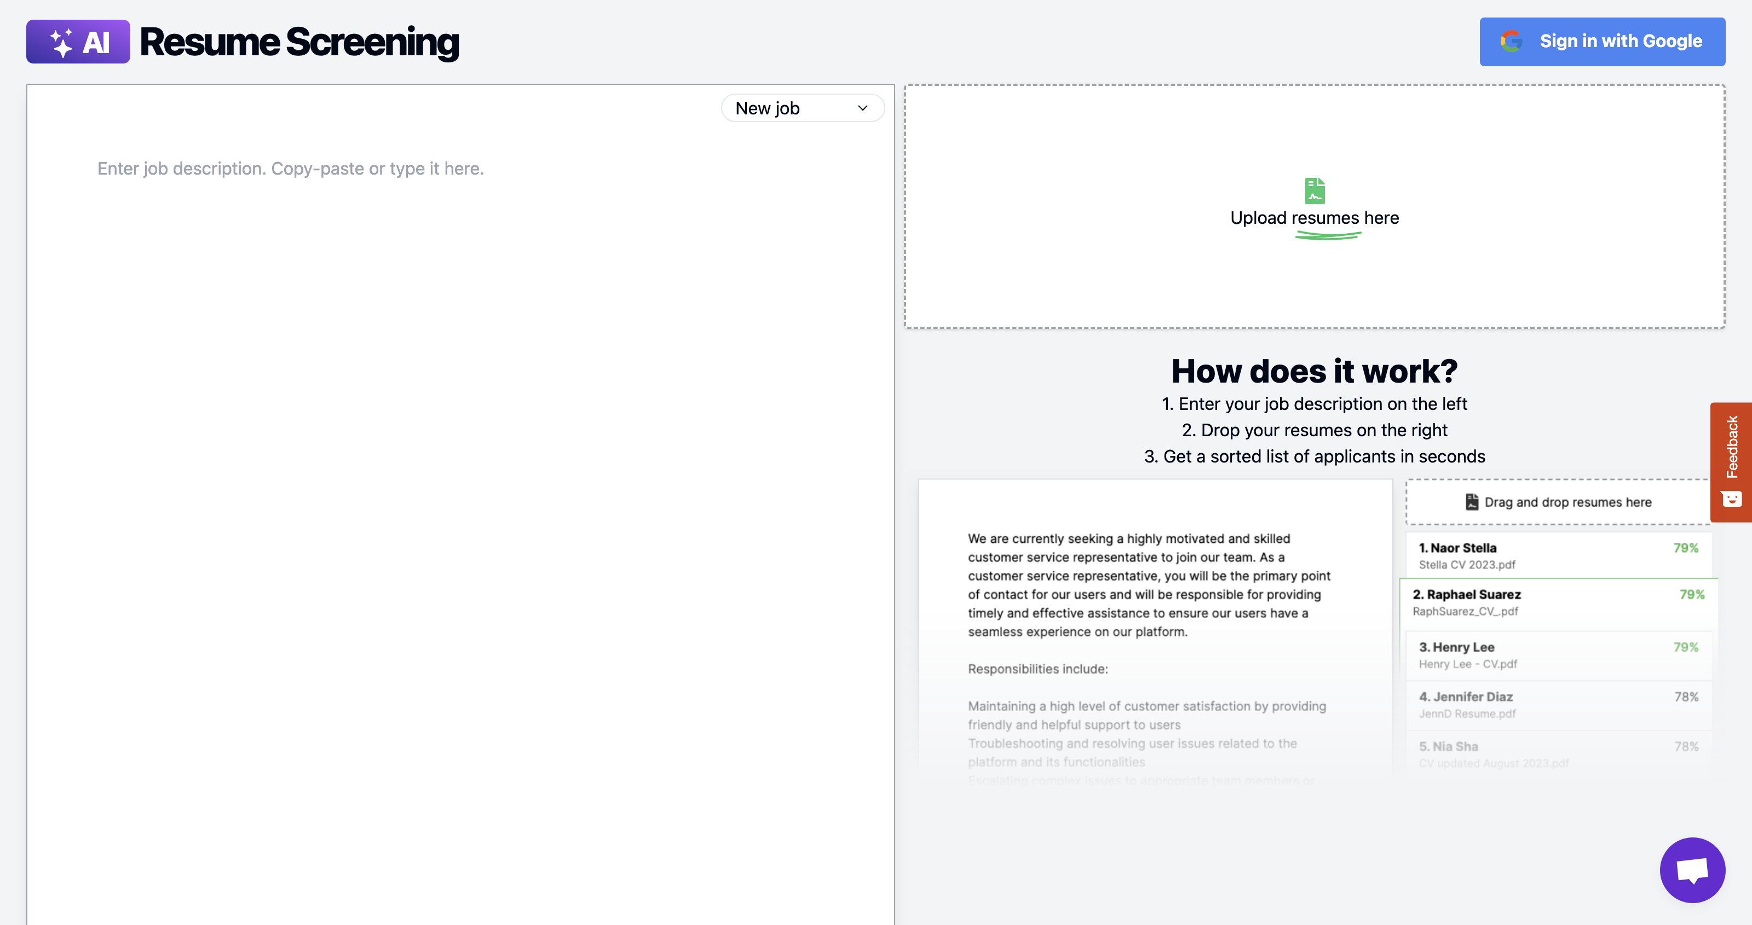This screenshot has width=1752, height=925.
Task: Click the Google G logo icon
Action: (x=1511, y=42)
